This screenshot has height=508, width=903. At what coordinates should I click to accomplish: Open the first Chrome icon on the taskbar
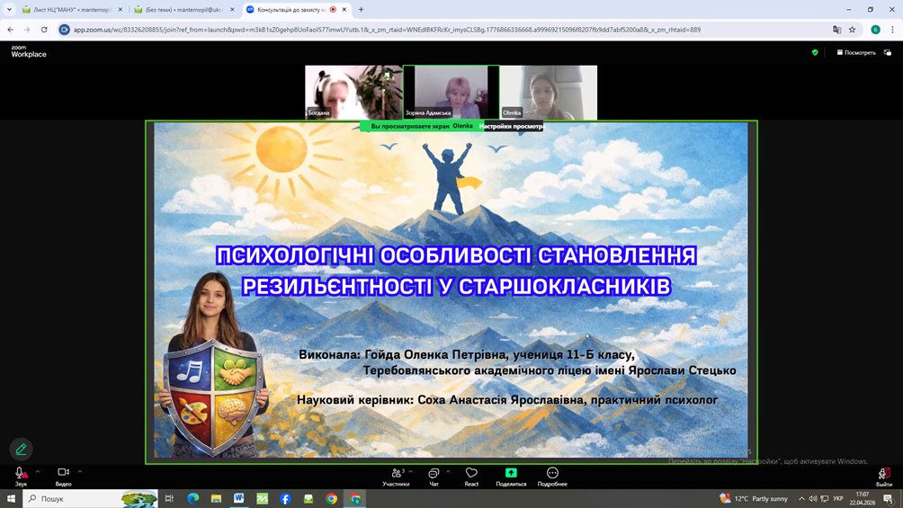pyautogui.click(x=332, y=499)
